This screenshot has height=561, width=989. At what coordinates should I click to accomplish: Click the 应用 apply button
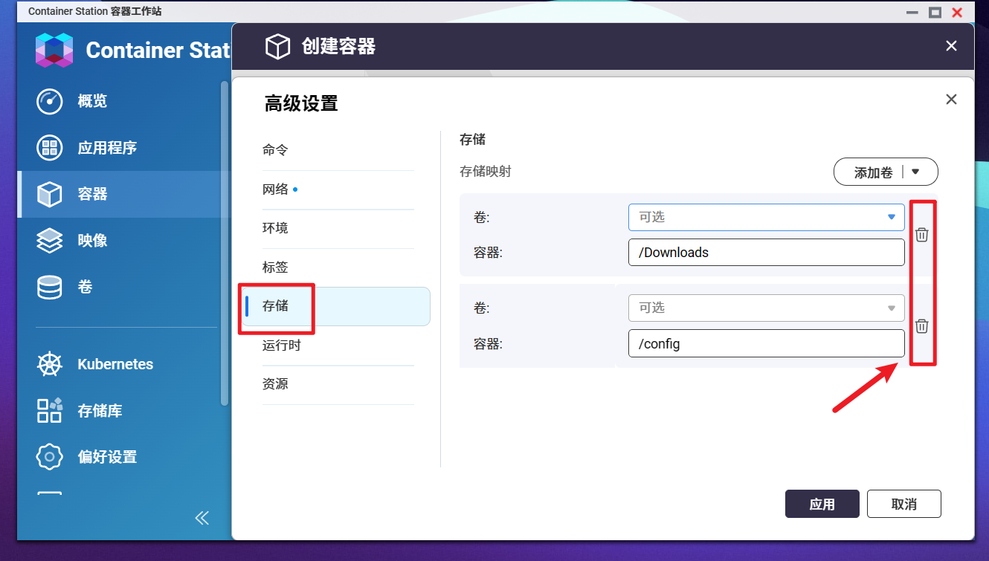click(x=822, y=504)
